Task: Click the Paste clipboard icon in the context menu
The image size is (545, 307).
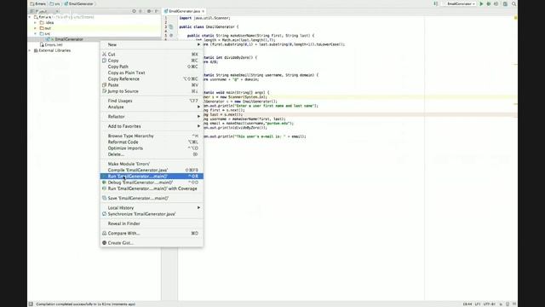Action: point(104,85)
